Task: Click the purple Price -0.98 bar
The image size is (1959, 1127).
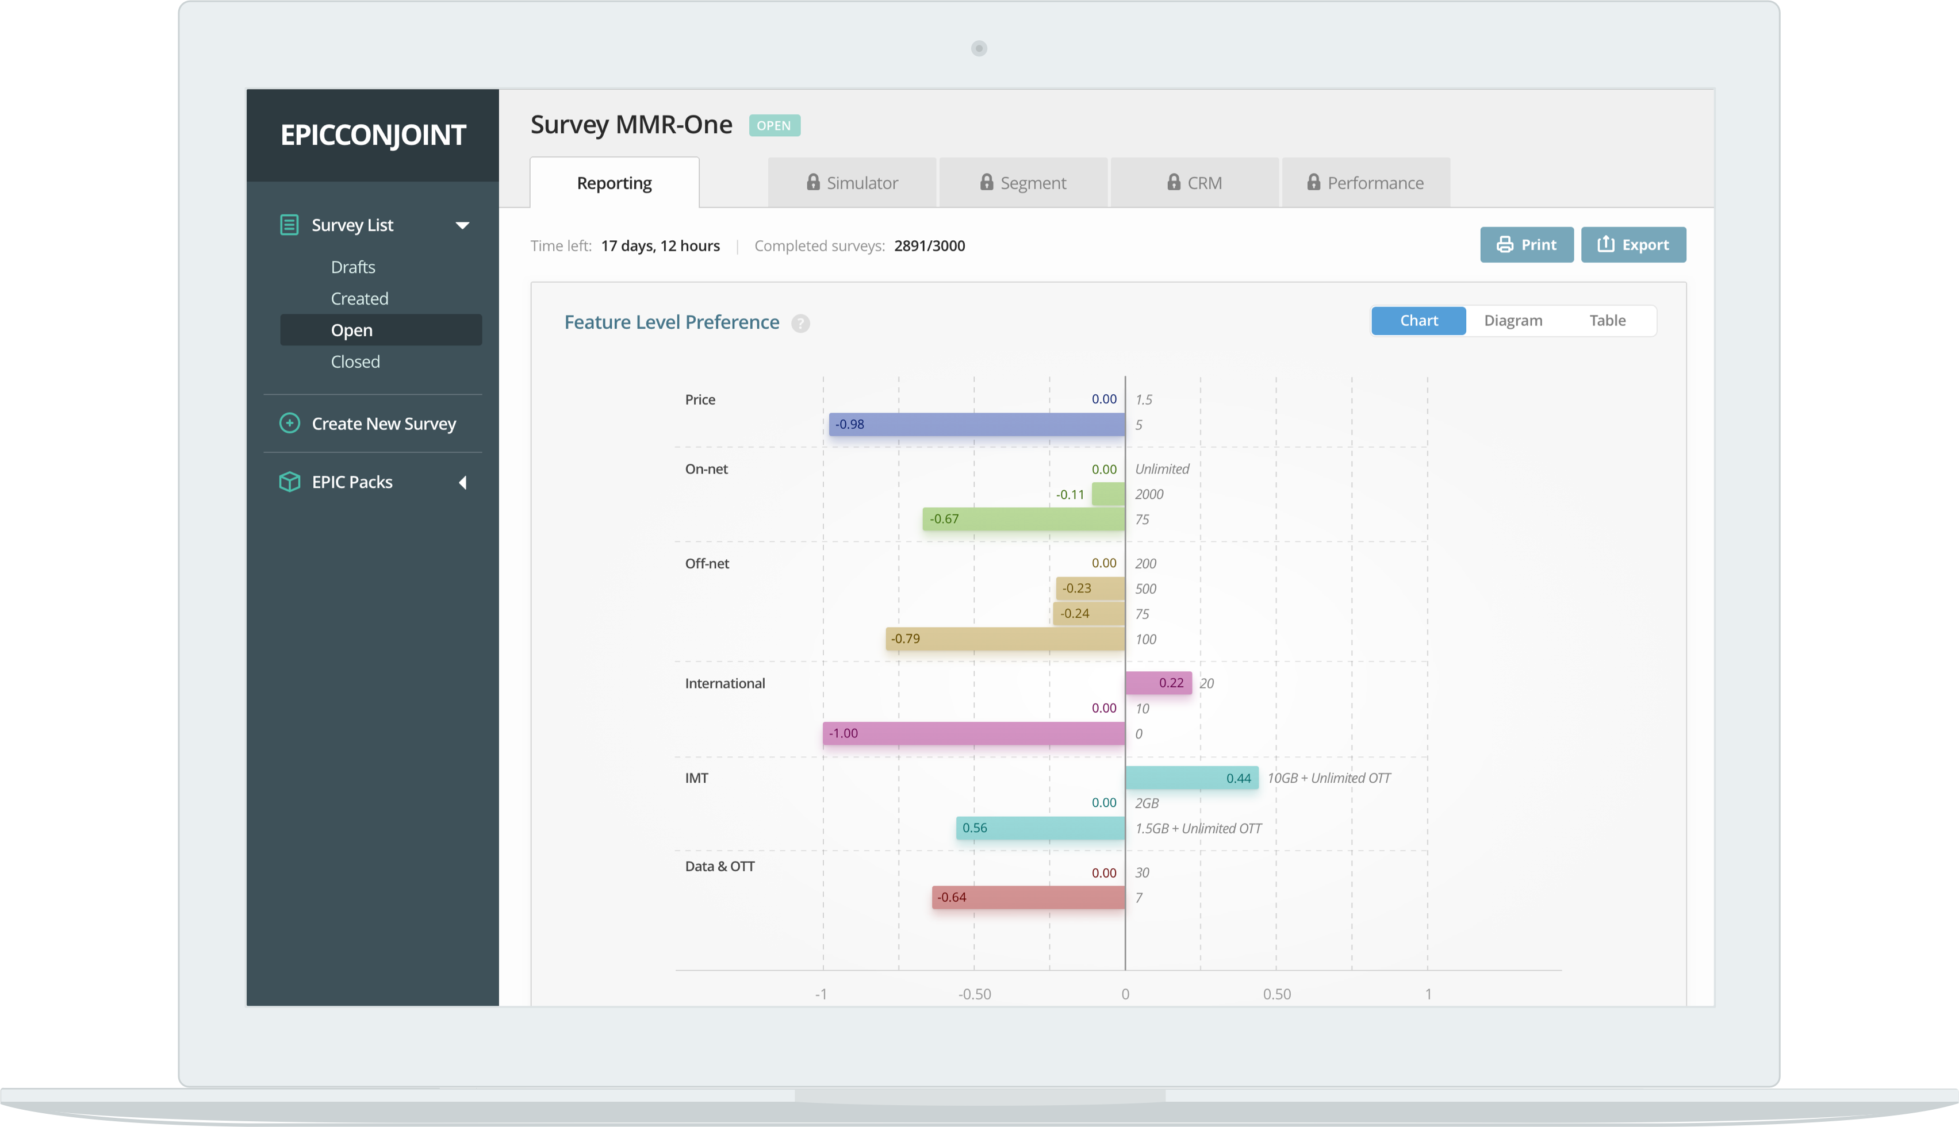Action: tap(977, 424)
